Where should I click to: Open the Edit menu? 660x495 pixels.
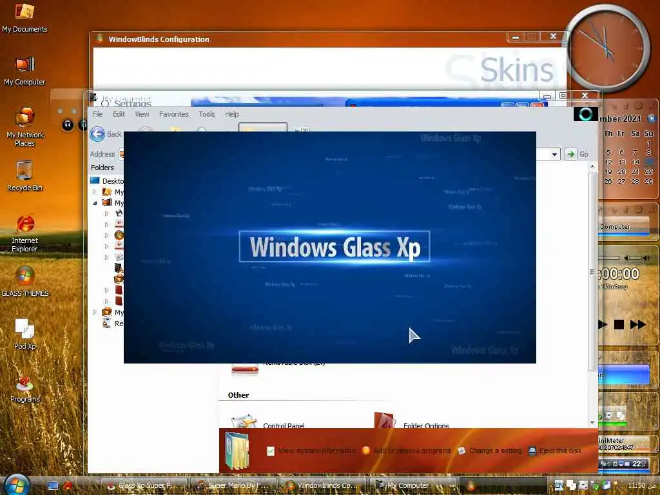[119, 114]
